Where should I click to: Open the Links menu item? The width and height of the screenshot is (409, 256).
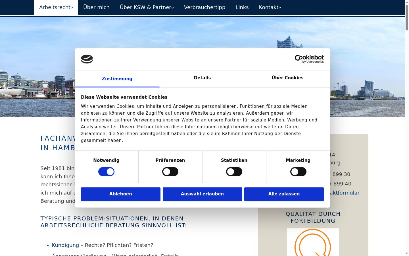242,7
